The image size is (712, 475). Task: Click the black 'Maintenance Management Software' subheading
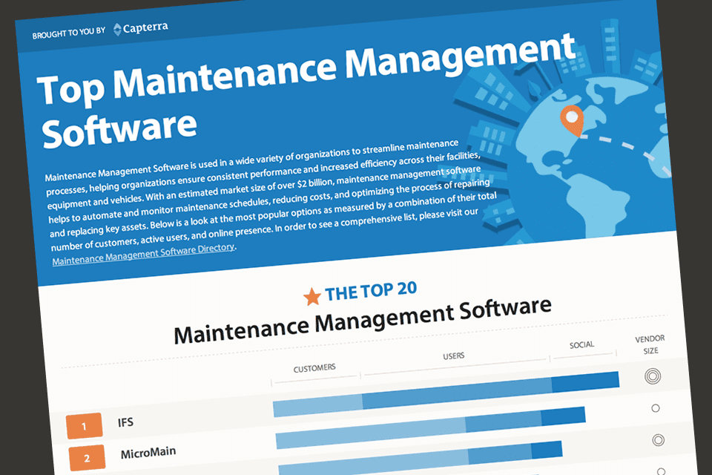pyautogui.click(x=363, y=321)
